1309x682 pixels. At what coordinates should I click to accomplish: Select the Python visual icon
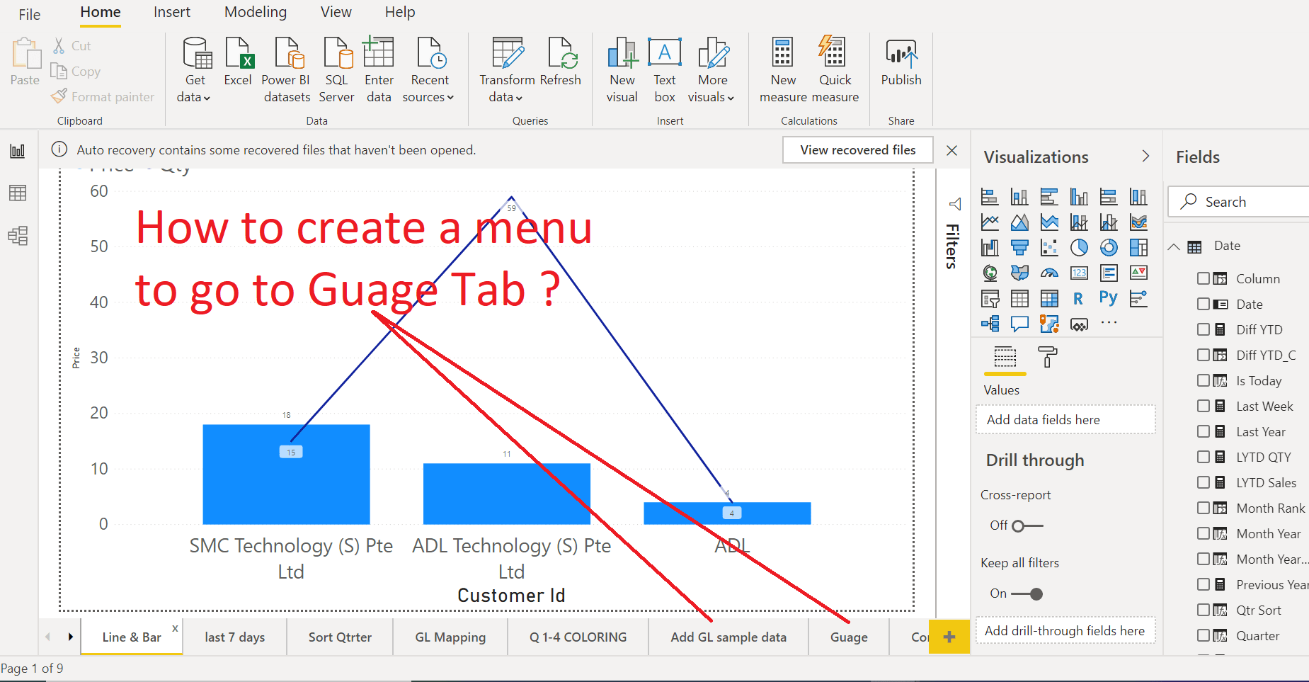(1109, 297)
